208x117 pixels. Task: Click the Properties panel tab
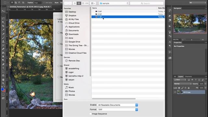[x=177, y=43]
